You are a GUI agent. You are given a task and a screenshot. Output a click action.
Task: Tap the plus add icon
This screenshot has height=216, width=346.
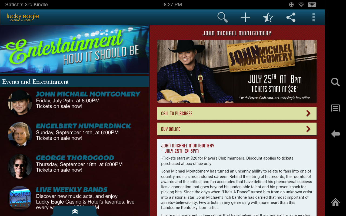point(245,17)
